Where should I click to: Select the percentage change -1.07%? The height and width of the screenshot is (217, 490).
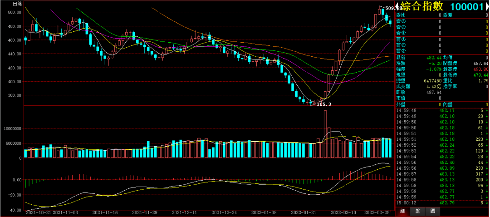pos(435,69)
